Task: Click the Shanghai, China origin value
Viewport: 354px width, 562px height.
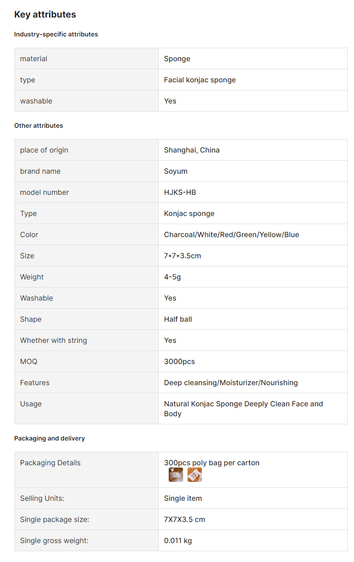Action: click(x=192, y=150)
